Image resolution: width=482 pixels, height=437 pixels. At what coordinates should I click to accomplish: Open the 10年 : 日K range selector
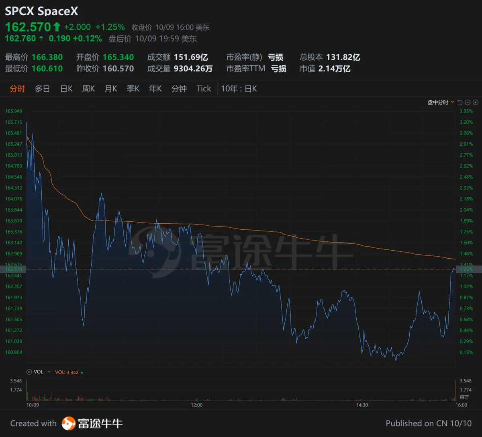click(x=239, y=89)
